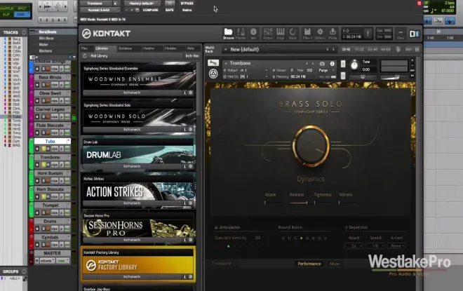The width and height of the screenshot is (463, 291).
Task: Solo the Oboe Swell track
Action: point(43,101)
